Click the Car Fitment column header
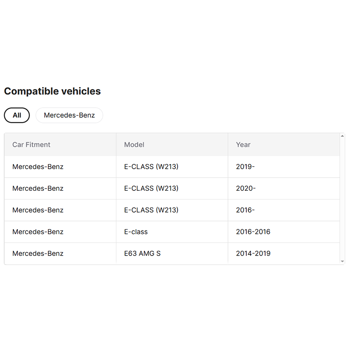 (x=60, y=145)
